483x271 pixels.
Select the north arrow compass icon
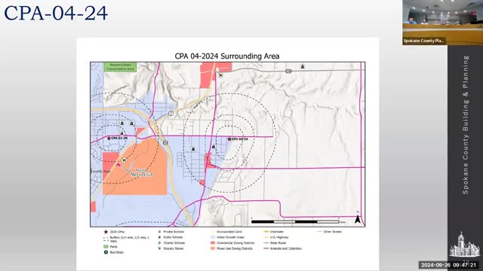click(x=357, y=218)
